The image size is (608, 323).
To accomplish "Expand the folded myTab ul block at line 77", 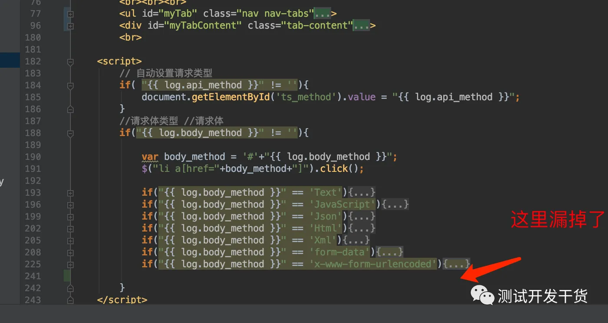I will (70, 14).
